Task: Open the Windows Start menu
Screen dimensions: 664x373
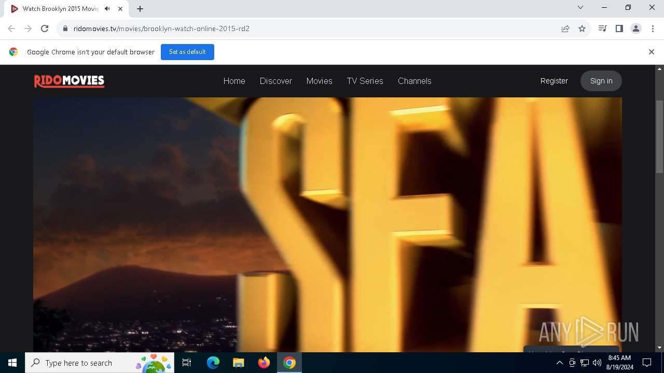Action: [x=12, y=363]
